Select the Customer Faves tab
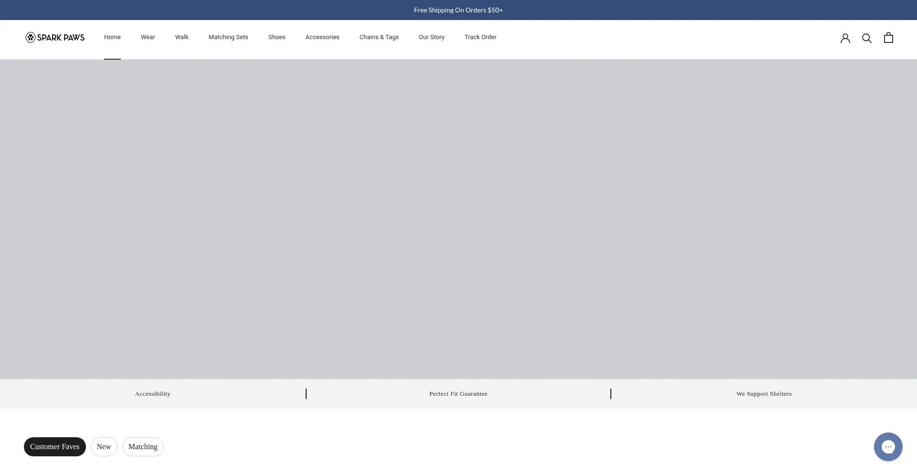 (55, 447)
